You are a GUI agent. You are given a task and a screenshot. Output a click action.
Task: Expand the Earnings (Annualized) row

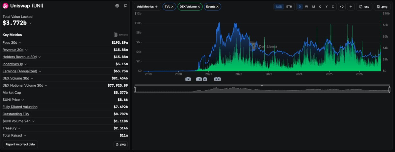(x=40, y=71)
